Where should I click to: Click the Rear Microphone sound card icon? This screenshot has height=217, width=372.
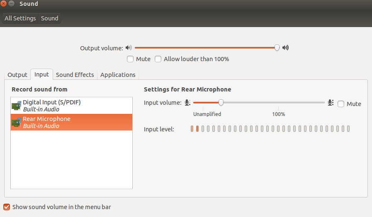point(17,122)
